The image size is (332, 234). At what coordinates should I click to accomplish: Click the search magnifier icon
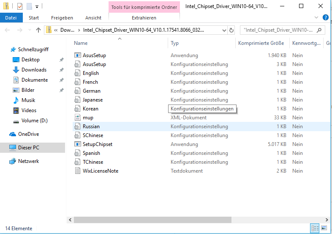point(319,30)
